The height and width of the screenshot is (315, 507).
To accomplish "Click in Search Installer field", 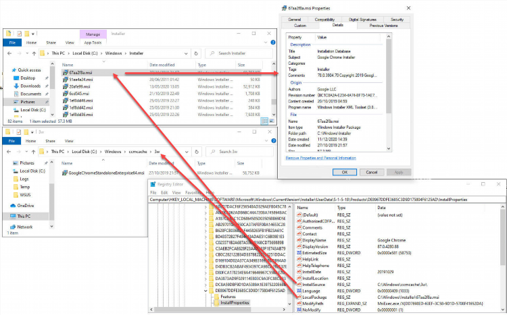I will [239, 53].
